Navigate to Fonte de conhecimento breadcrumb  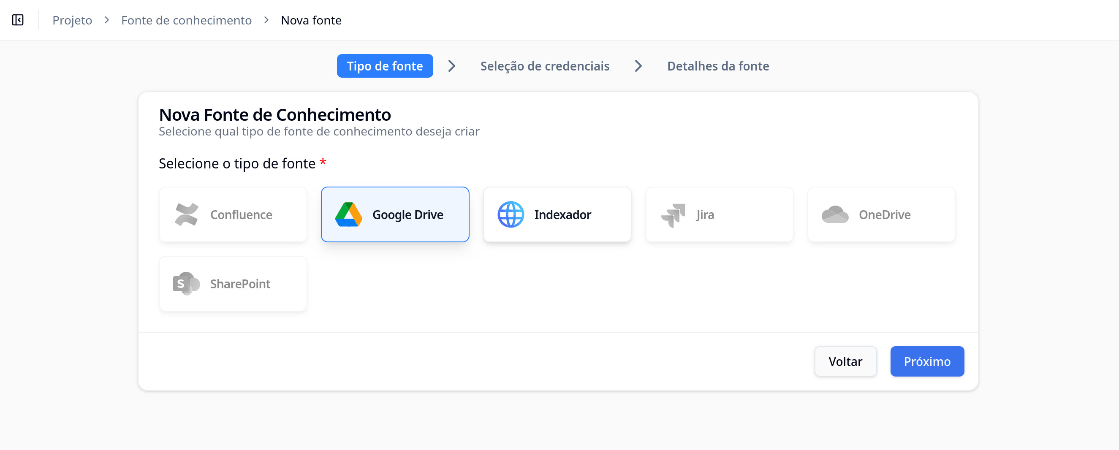(186, 20)
